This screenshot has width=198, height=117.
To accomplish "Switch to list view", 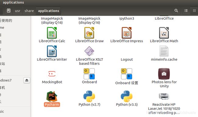I will coord(186,11).
